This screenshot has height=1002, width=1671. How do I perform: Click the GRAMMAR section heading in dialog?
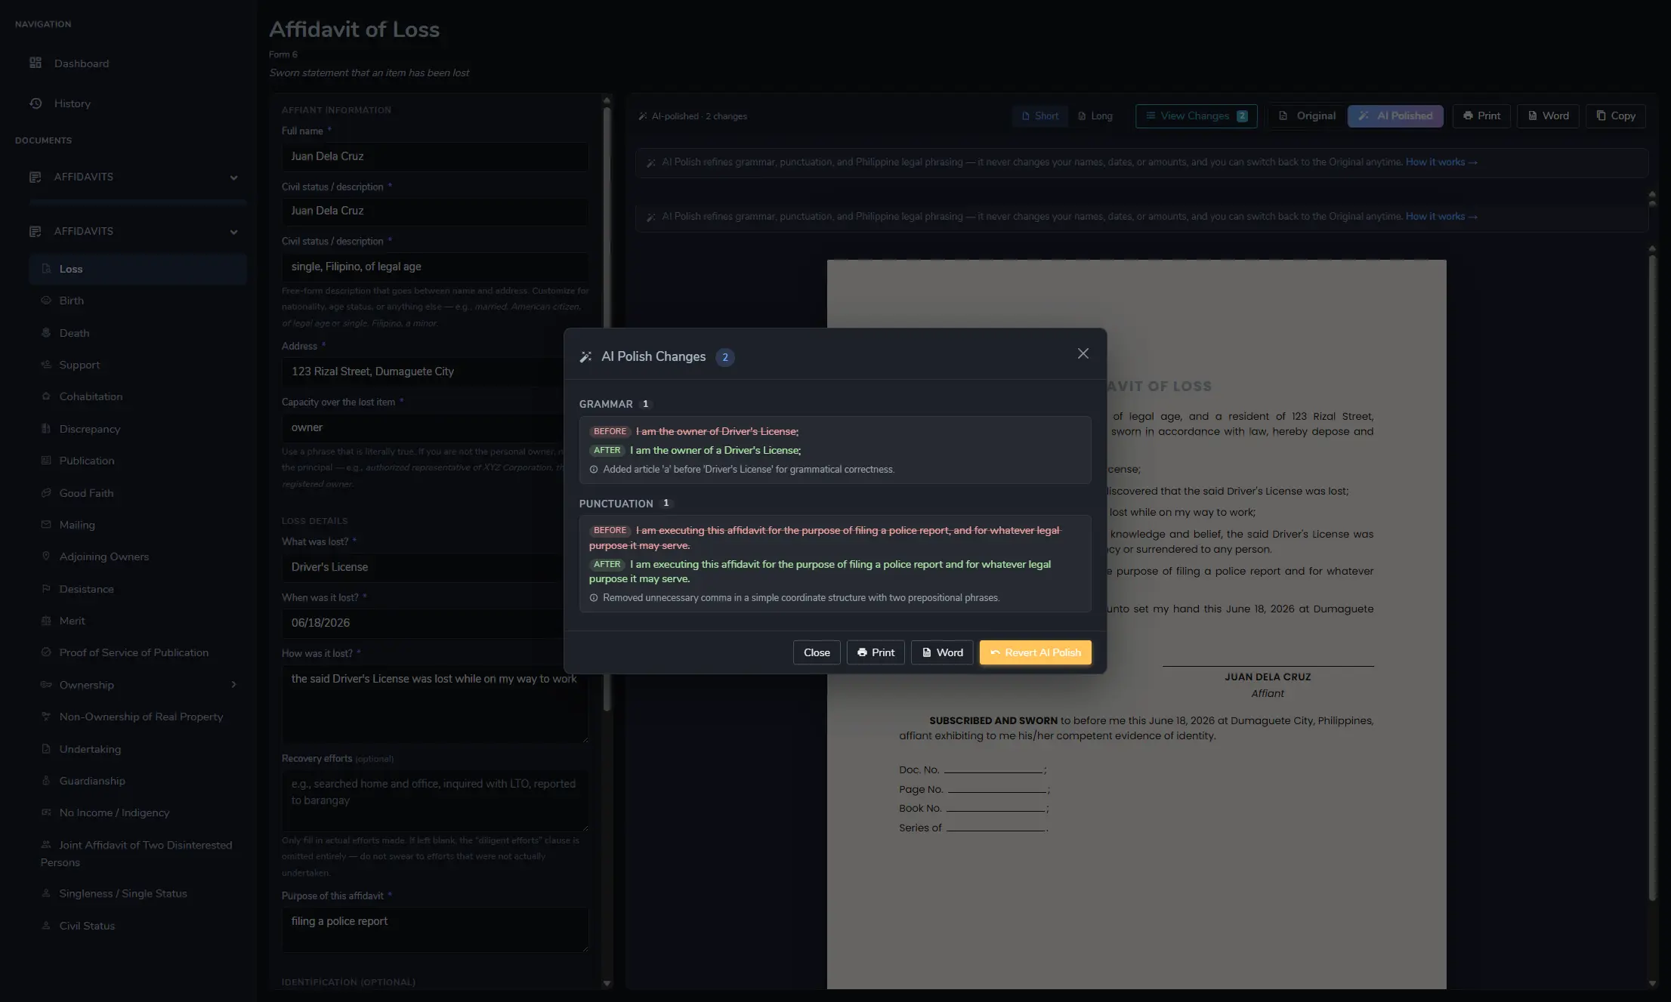606,404
